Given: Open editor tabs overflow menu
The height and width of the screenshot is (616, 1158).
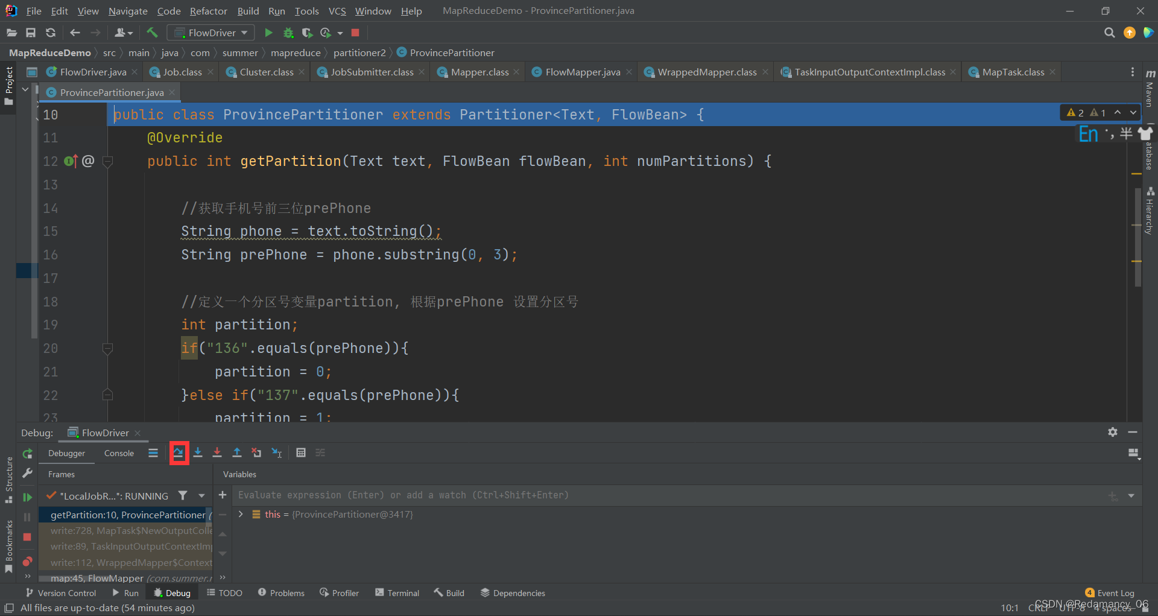Looking at the screenshot, I should pyautogui.click(x=1132, y=72).
